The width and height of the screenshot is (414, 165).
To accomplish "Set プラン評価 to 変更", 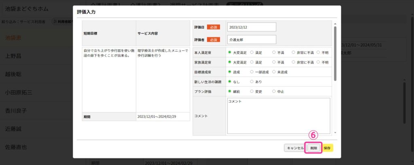I will (252, 92).
